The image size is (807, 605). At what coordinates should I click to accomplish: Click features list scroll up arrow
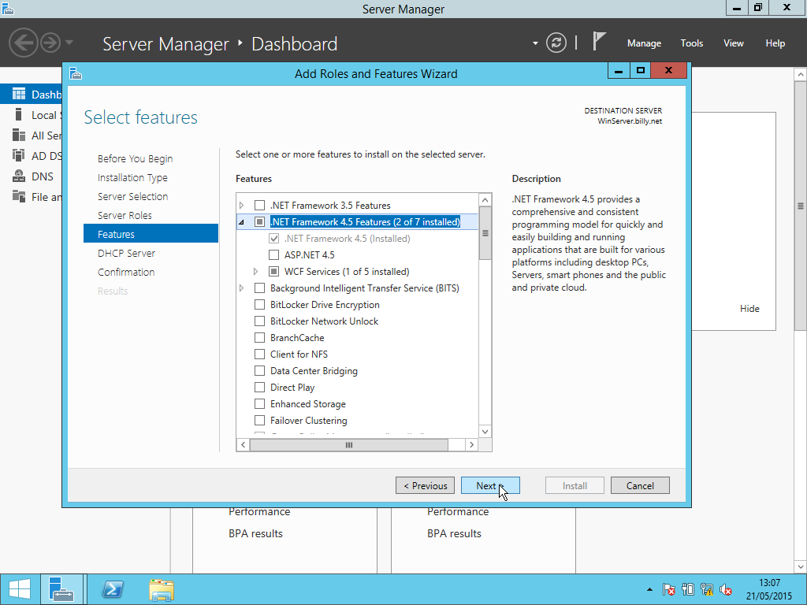[485, 200]
